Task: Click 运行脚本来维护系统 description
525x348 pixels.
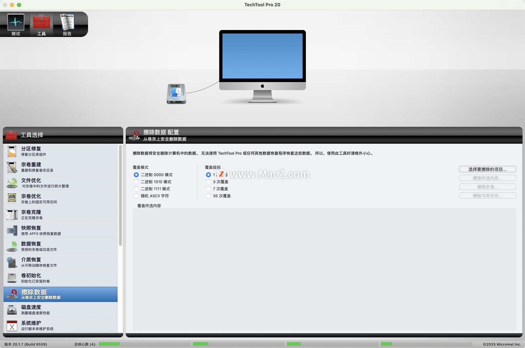Action: tap(37, 329)
